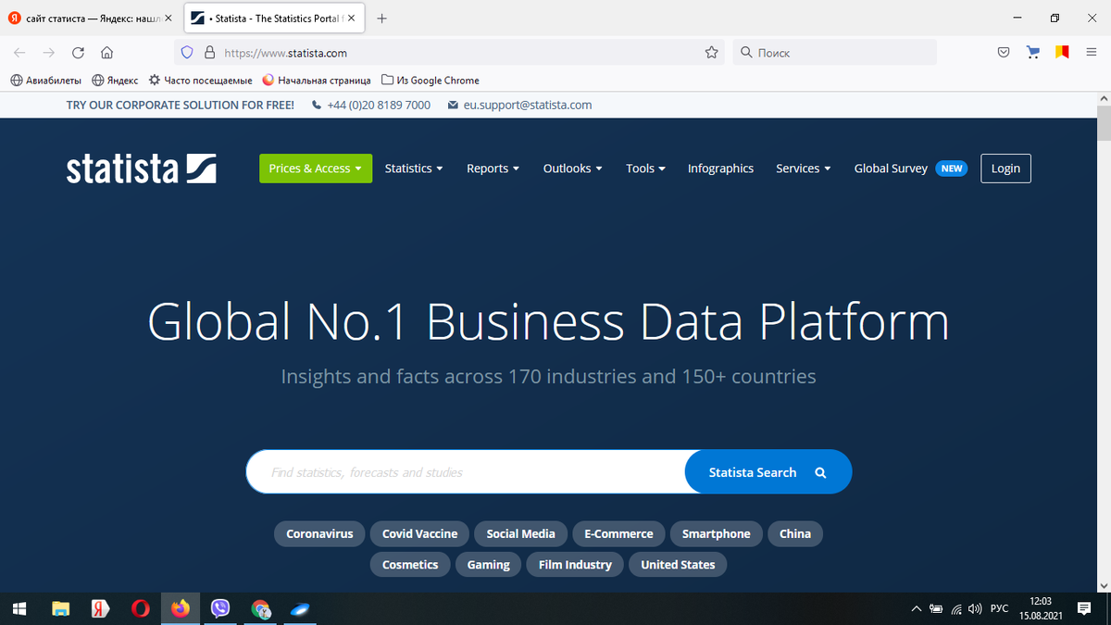Open the Авиабилеты bookmark

[x=45, y=81]
